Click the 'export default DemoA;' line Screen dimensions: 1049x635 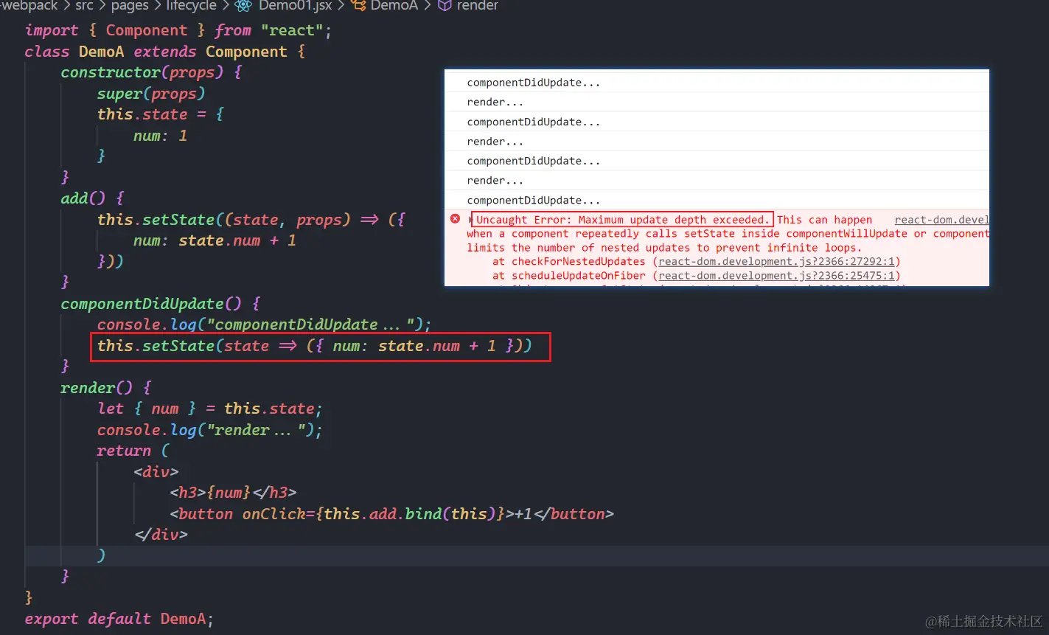click(x=119, y=619)
